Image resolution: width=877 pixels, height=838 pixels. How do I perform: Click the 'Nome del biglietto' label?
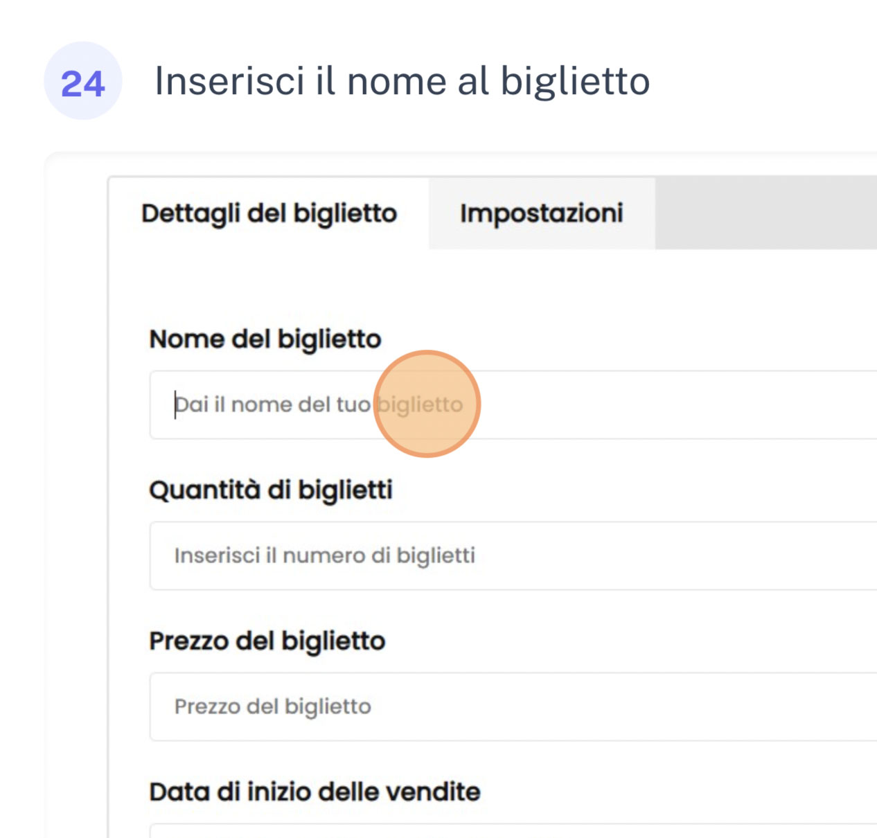pyautogui.click(x=265, y=339)
